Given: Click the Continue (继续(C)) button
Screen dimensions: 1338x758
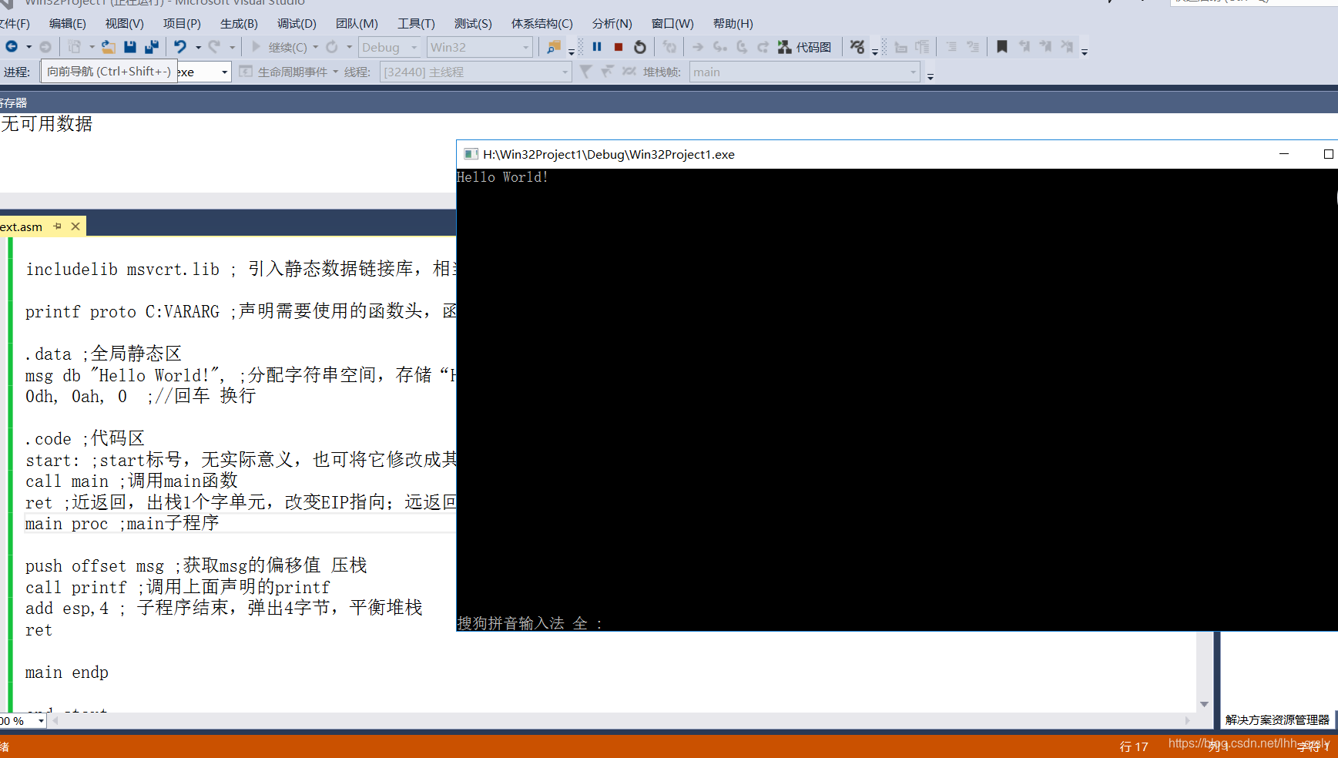Looking at the screenshot, I should [279, 47].
